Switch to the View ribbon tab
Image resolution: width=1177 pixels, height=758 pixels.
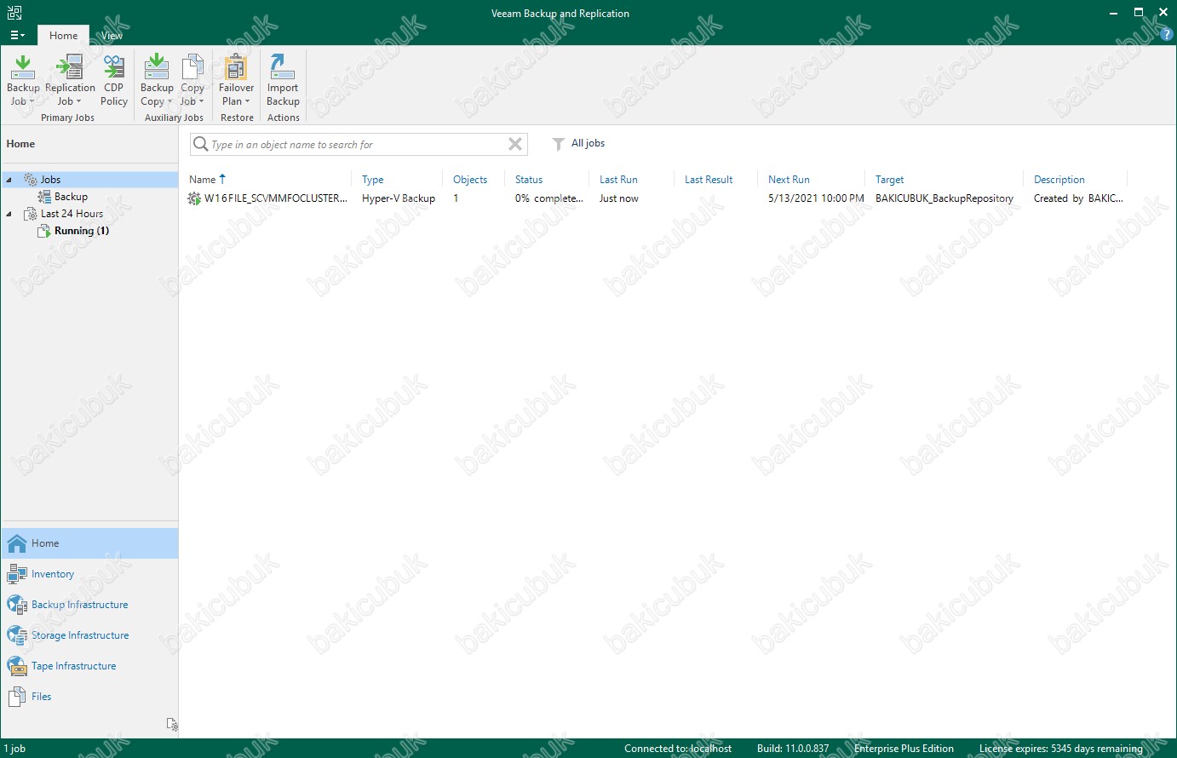[112, 36]
